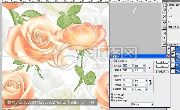The width and height of the screenshot is (180, 110).
Task: Click the pixel dimensions link chain icon
Action: (x=149, y=68)
